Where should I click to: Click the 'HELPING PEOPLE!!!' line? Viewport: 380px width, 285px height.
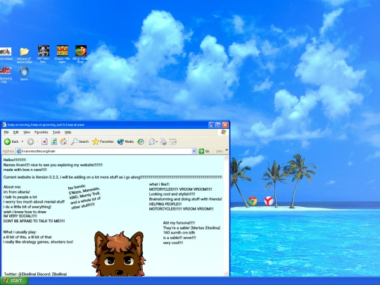coord(165,204)
